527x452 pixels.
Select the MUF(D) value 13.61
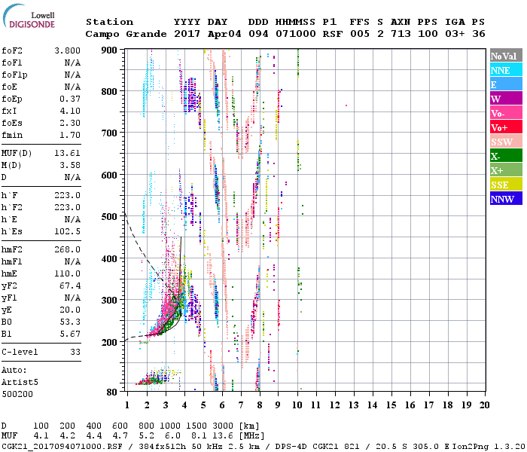point(69,153)
